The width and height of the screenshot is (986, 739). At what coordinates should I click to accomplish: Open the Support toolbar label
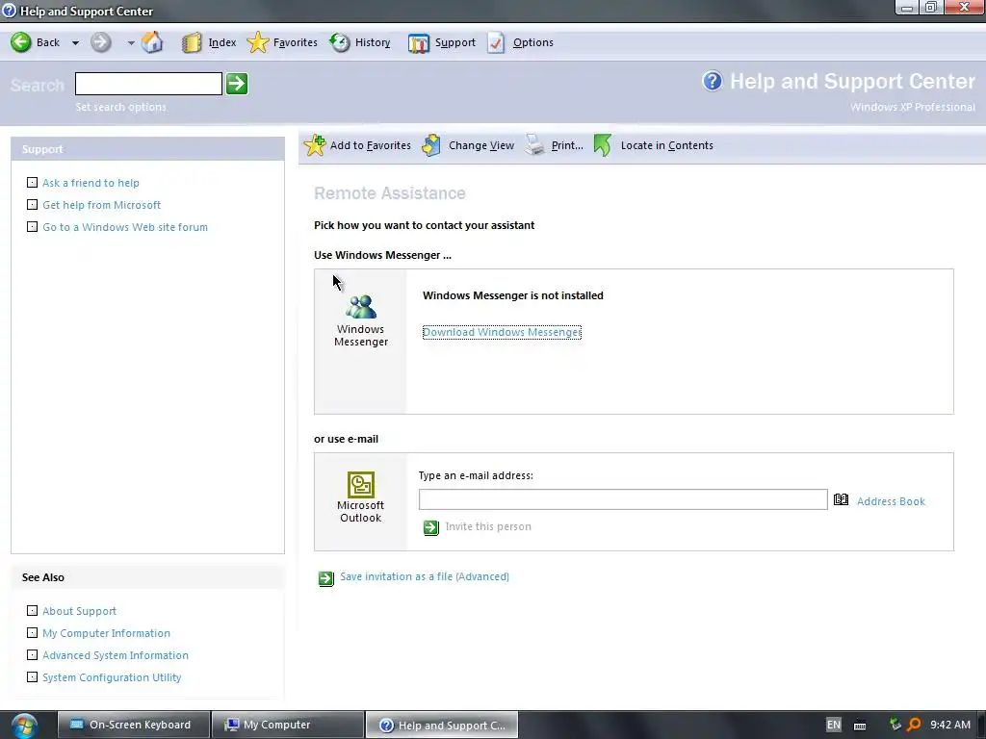tap(455, 42)
